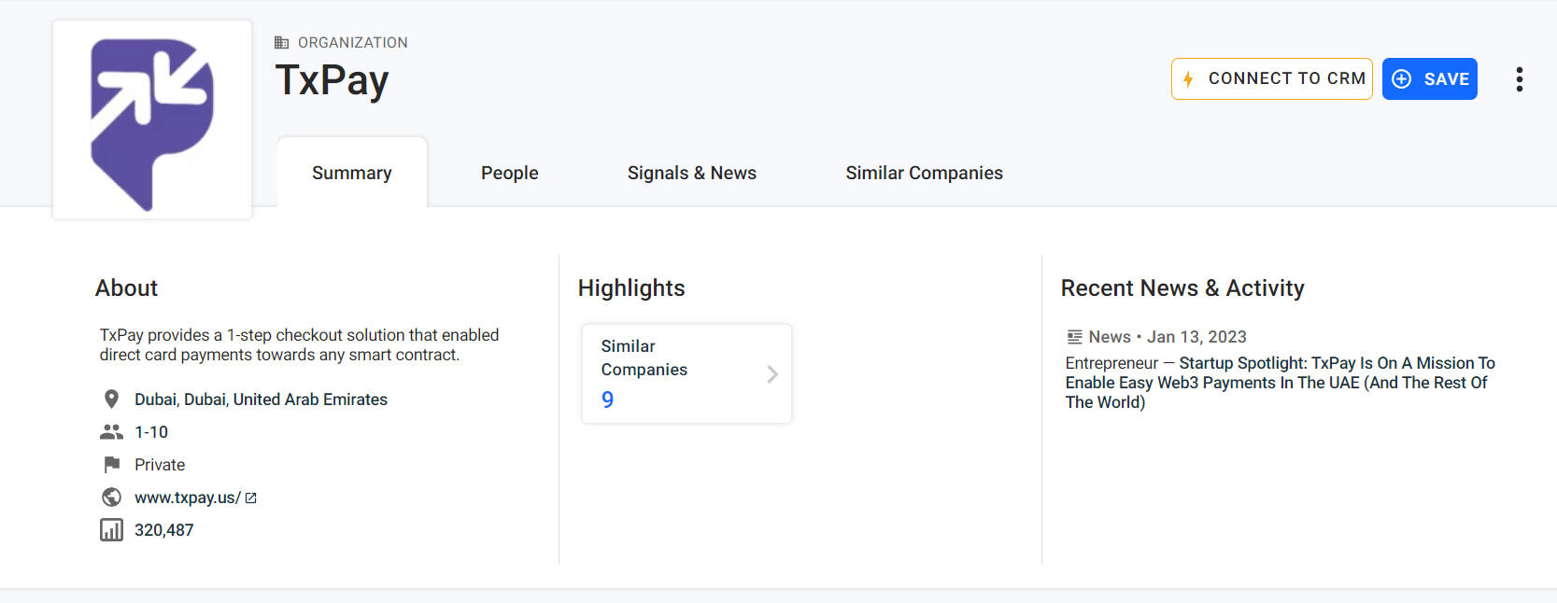1557x603 pixels.
Task: Go to the Similar Companies tab
Action: pyautogui.click(x=924, y=173)
